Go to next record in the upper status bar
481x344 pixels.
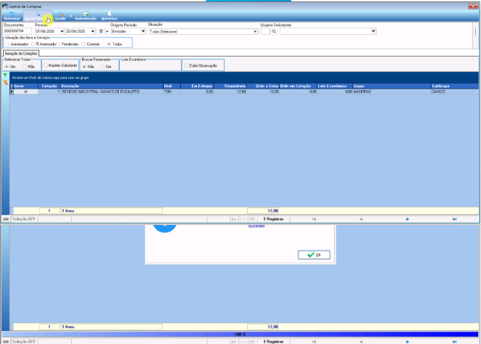[408, 219]
